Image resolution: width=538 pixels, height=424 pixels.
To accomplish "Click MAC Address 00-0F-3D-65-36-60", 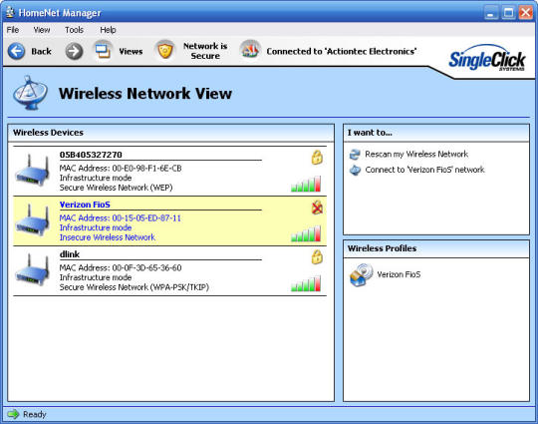I will pos(121,267).
